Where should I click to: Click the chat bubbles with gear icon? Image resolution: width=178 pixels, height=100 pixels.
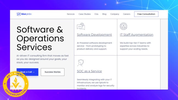(81, 26)
